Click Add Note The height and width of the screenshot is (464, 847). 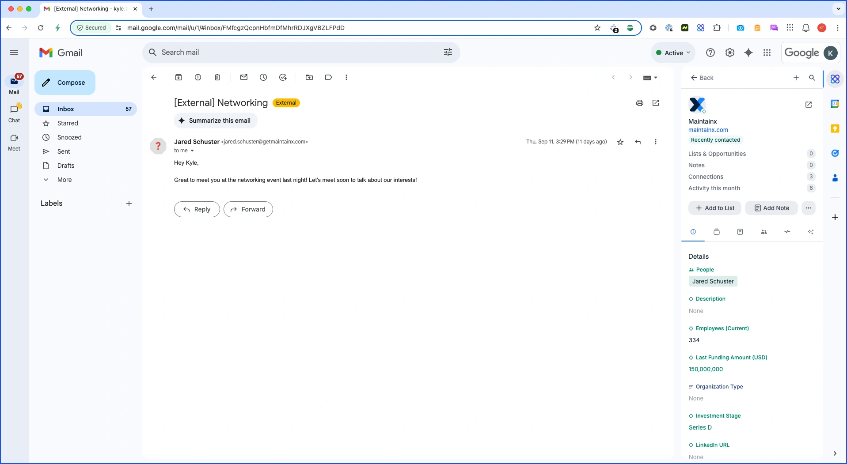[x=771, y=208]
